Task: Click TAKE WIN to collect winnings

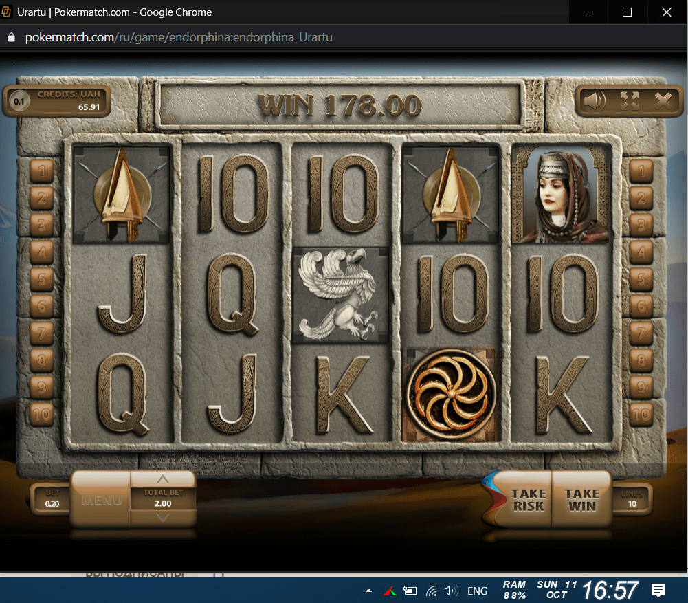Action: 582,500
